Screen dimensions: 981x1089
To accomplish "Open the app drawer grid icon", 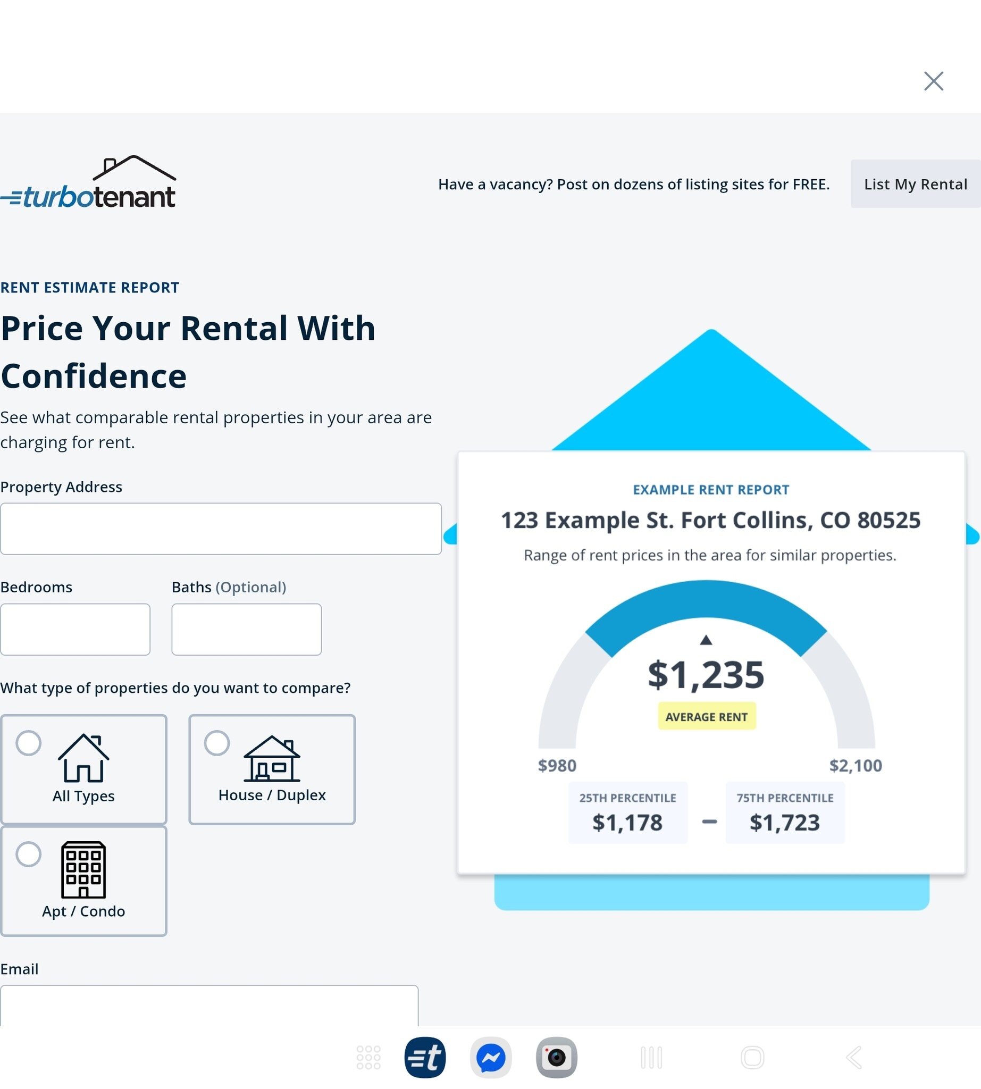I will click(x=368, y=1057).
